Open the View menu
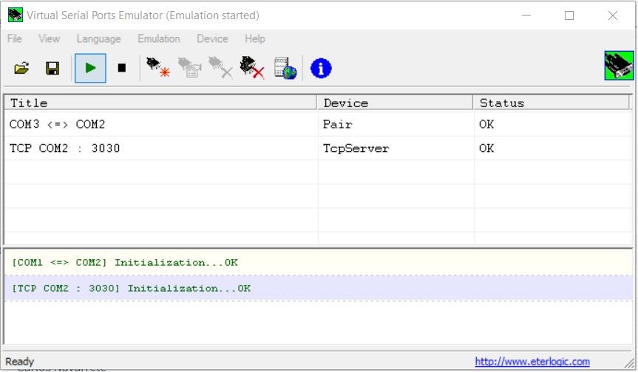Viewport: 638px width, 372px height. point(50,38)
